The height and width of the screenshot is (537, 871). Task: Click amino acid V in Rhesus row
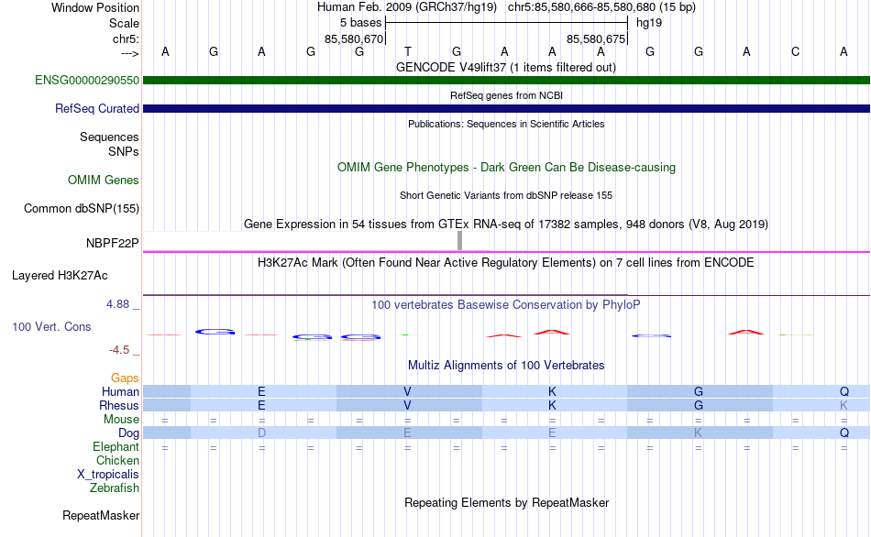pyautogui.click(x=407, y=405)
